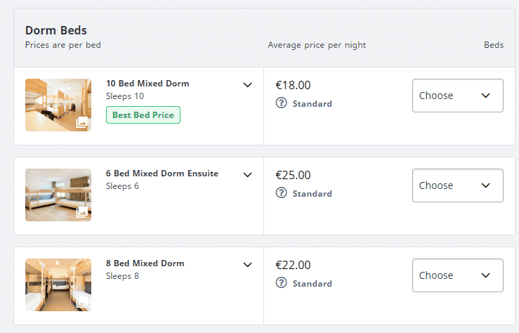Click Standard rate label for €18.00 bed
This screenshot has height=333, width=519.
coord(312,104)
